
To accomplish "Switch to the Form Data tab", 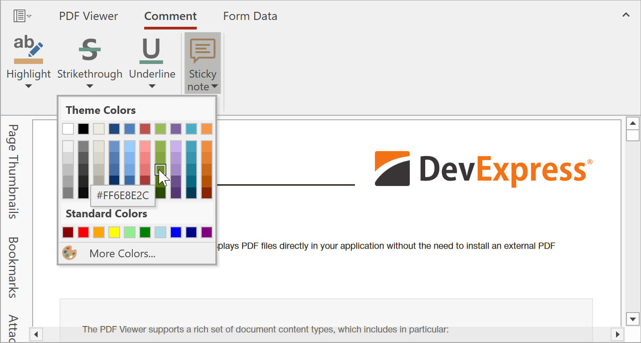I will pyautogui.click(x=250, y=16).
